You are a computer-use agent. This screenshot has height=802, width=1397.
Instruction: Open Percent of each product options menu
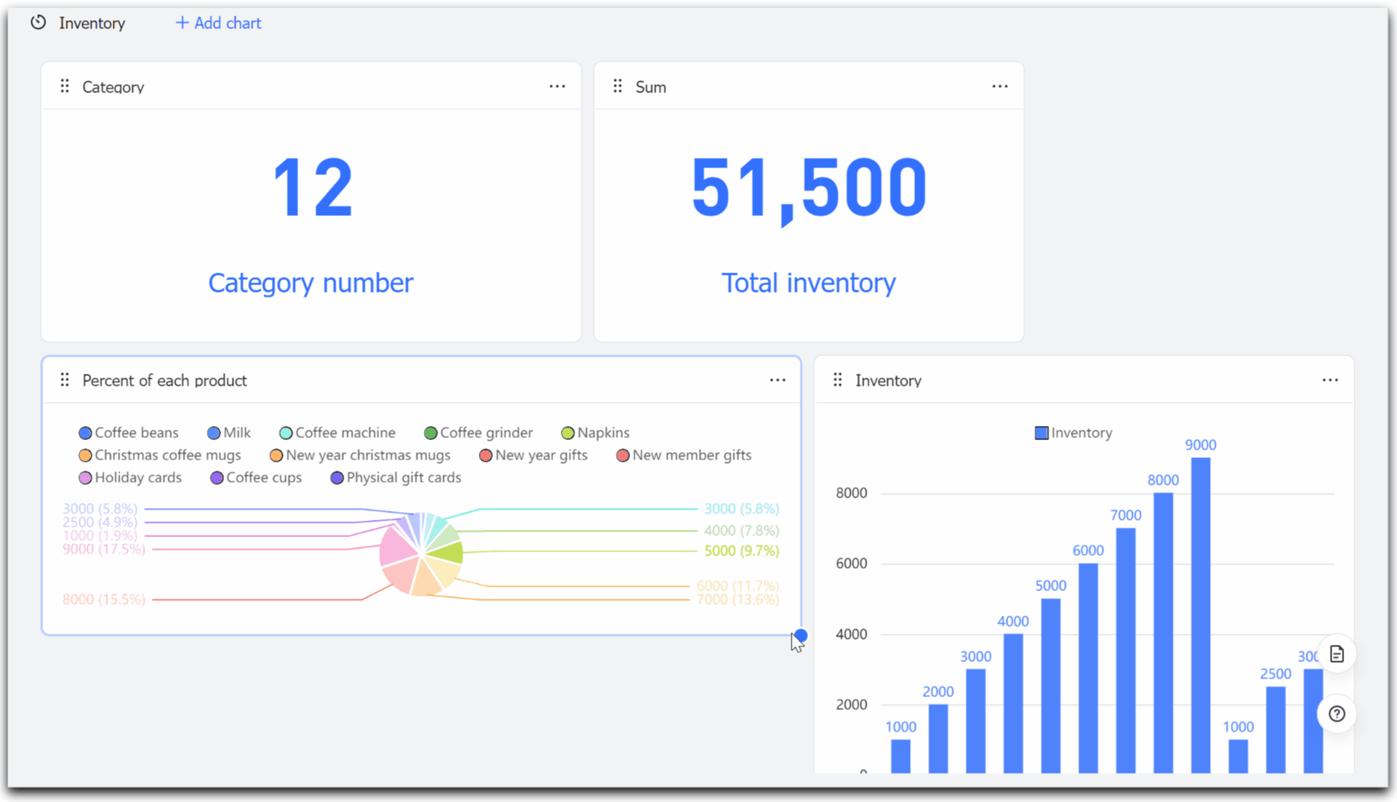tap(777, 380)
